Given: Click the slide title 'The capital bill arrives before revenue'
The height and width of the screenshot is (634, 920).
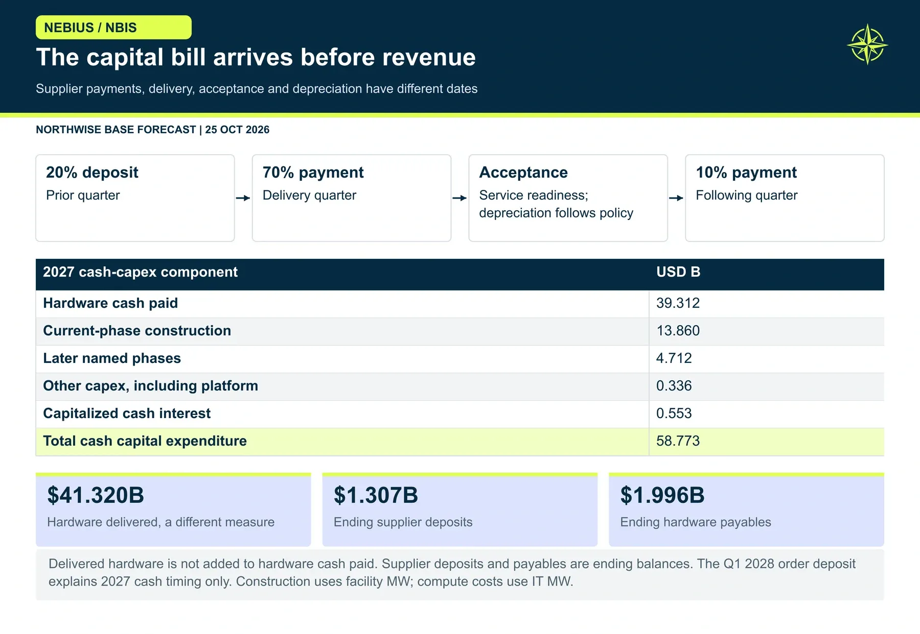Looking at the screenshot, I should pos(256,57).
